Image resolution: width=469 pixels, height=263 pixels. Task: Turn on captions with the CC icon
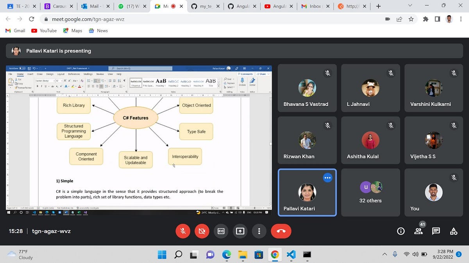[221, 231]
